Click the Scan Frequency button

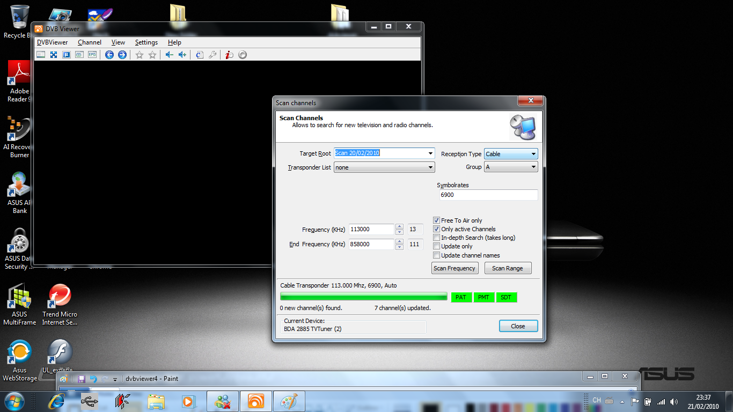tap(455, 268)
